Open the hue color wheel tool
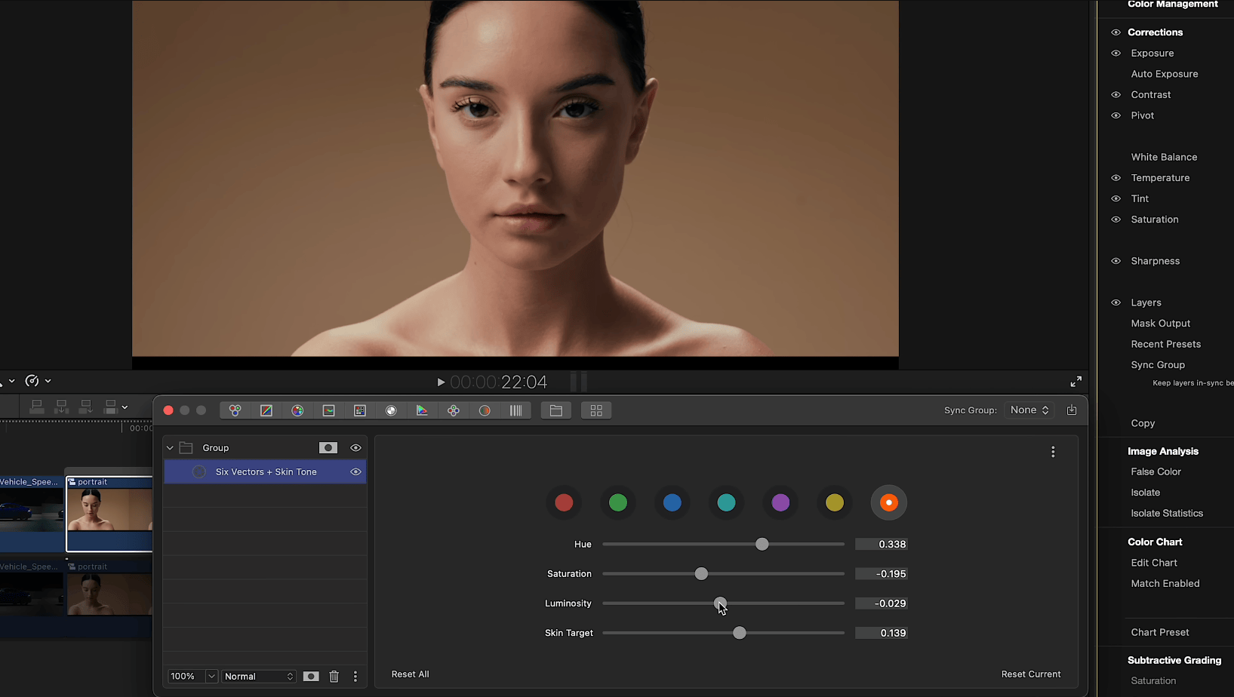This screenshot has height=697, width=1234. click(x=297, y=410)
